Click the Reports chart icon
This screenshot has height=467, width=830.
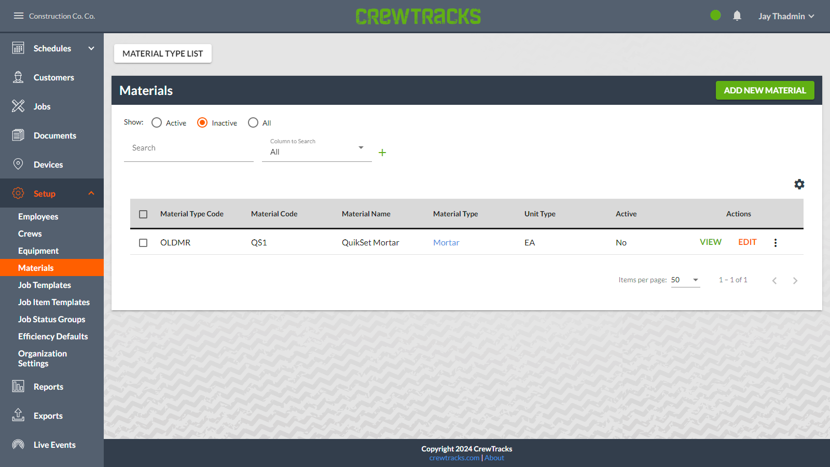18,387
